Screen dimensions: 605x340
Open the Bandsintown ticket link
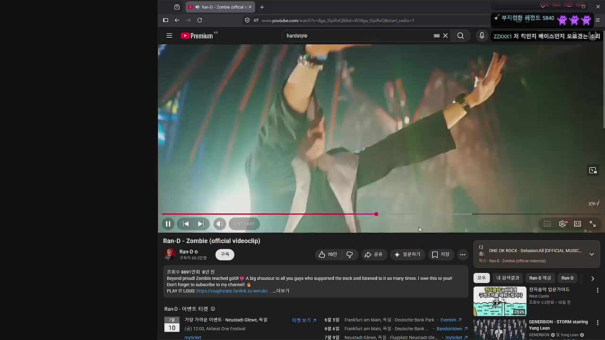coord(452,329)
